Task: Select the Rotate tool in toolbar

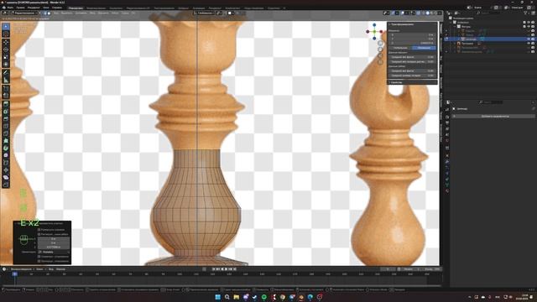Action: click(6, 49)
